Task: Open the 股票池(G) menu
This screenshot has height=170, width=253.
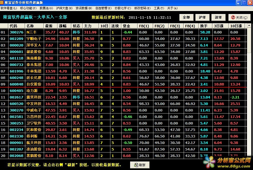Action: pos(46,8)
